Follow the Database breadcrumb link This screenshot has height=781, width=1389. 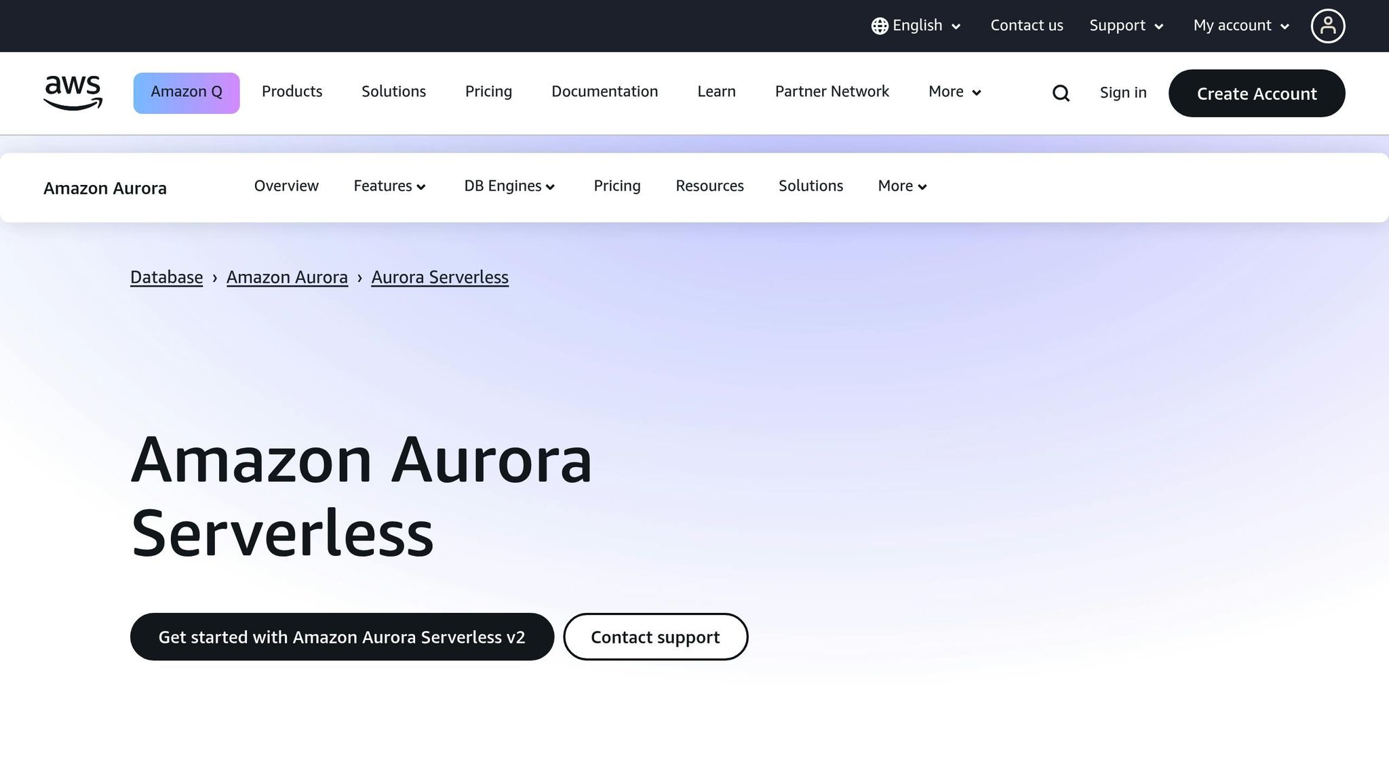pos(166,277)
